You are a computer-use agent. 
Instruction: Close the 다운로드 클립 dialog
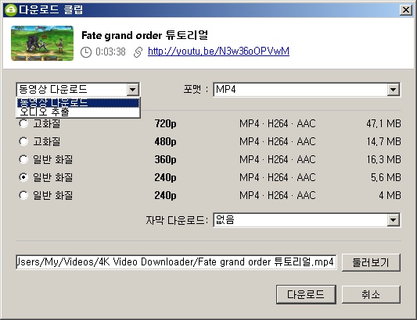click(x=406, y=10)
